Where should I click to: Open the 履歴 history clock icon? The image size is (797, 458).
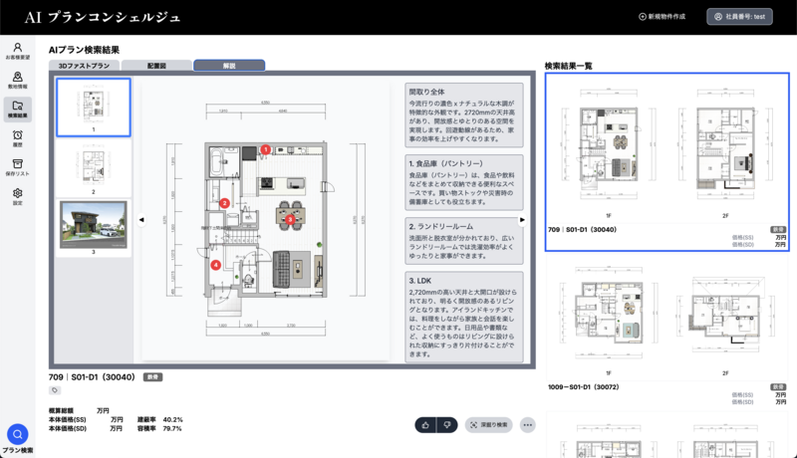[x=17, y=138]
